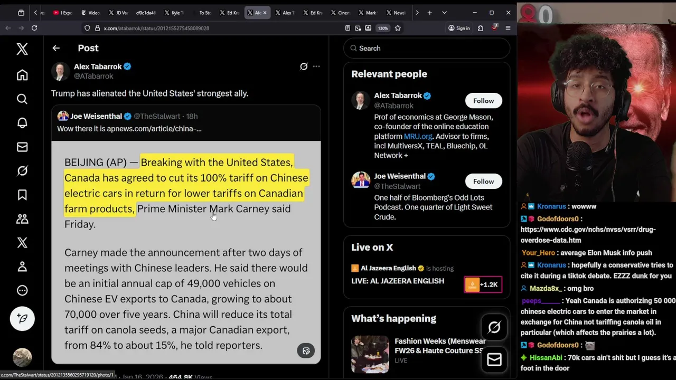This screenshot has width=676, height=380.
Task: Click the 130% zoom level indicator
Action: tap(383, 28)
